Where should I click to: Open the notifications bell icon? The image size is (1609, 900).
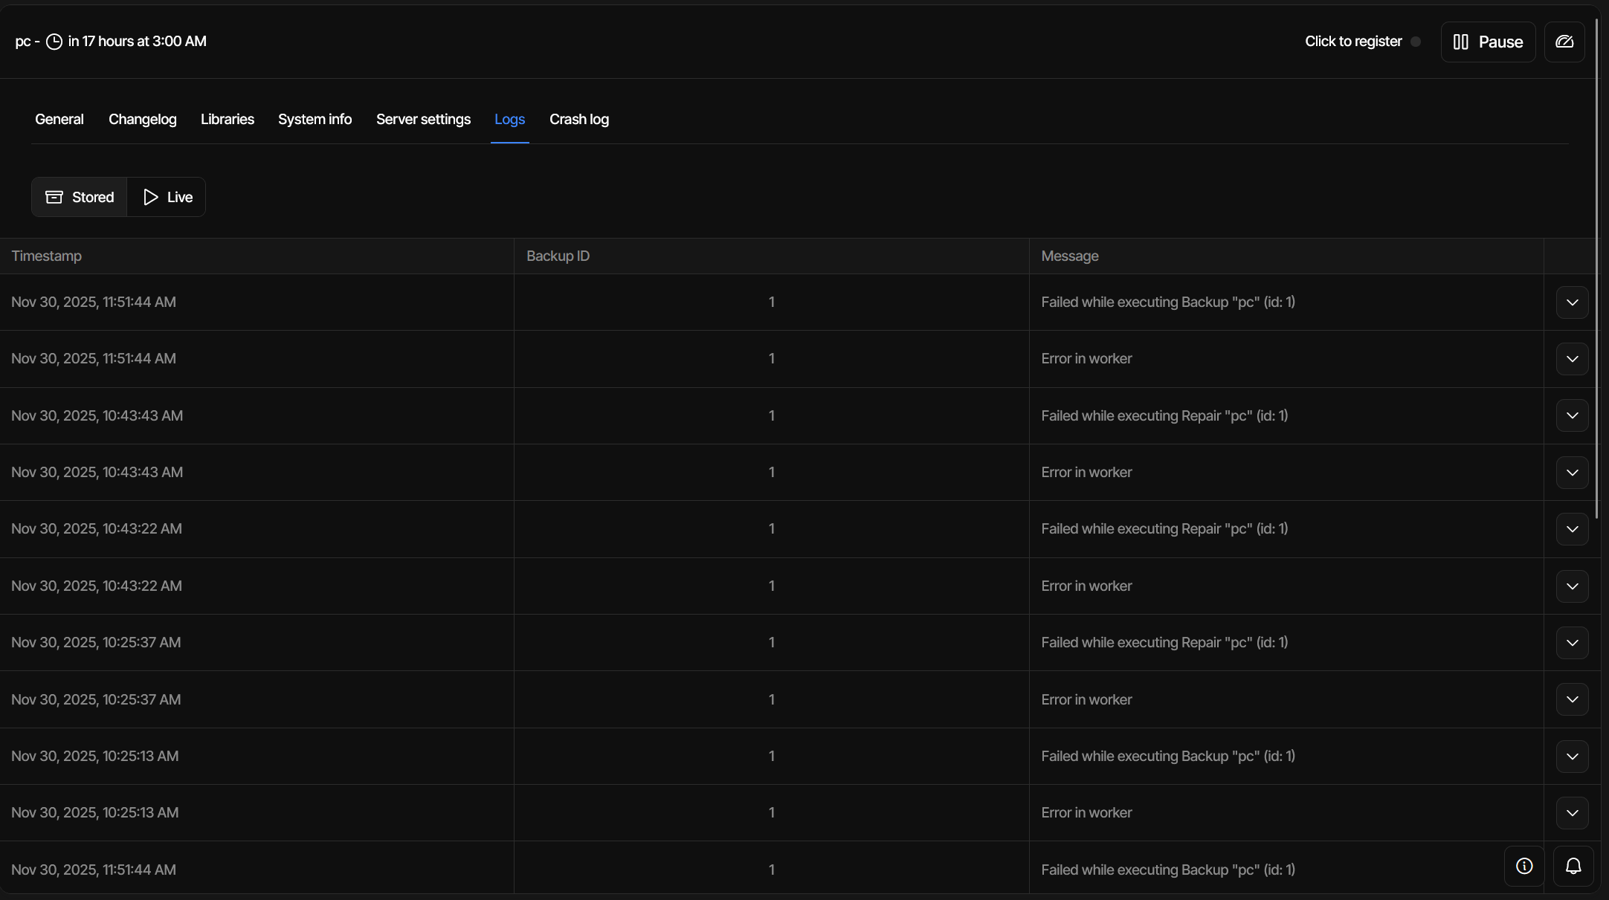pyautogui.click(x=1573, y=866)
